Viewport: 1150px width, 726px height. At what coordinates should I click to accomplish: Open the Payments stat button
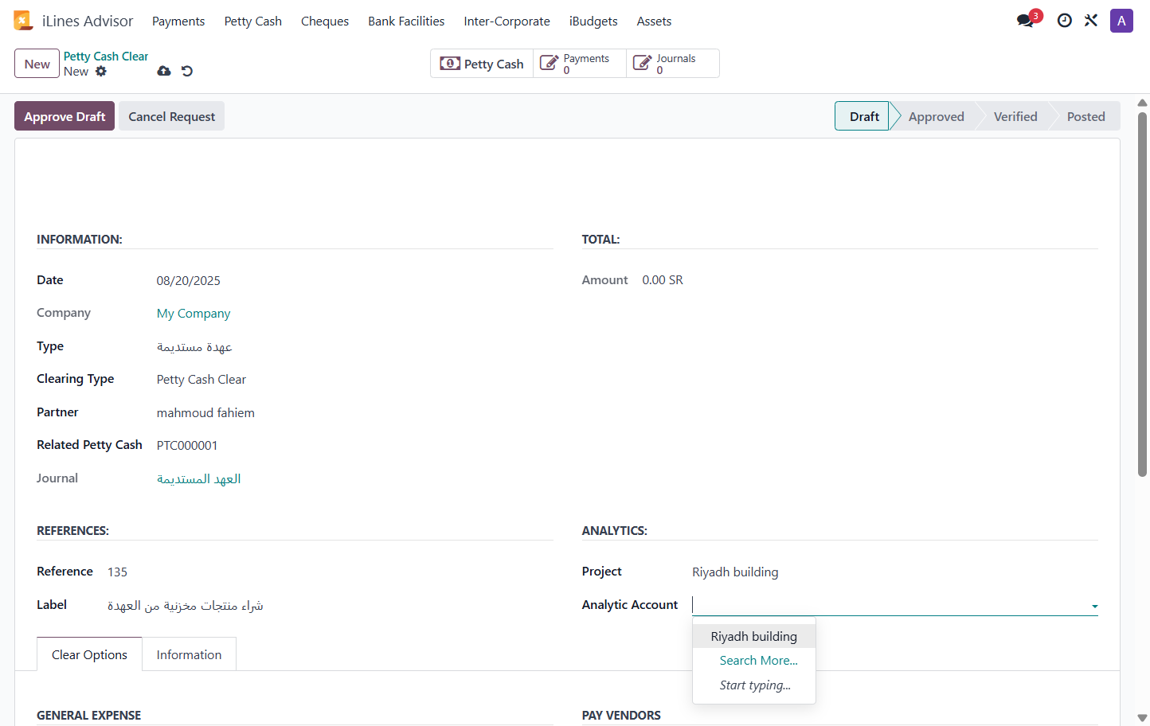(x=580, y=64)
